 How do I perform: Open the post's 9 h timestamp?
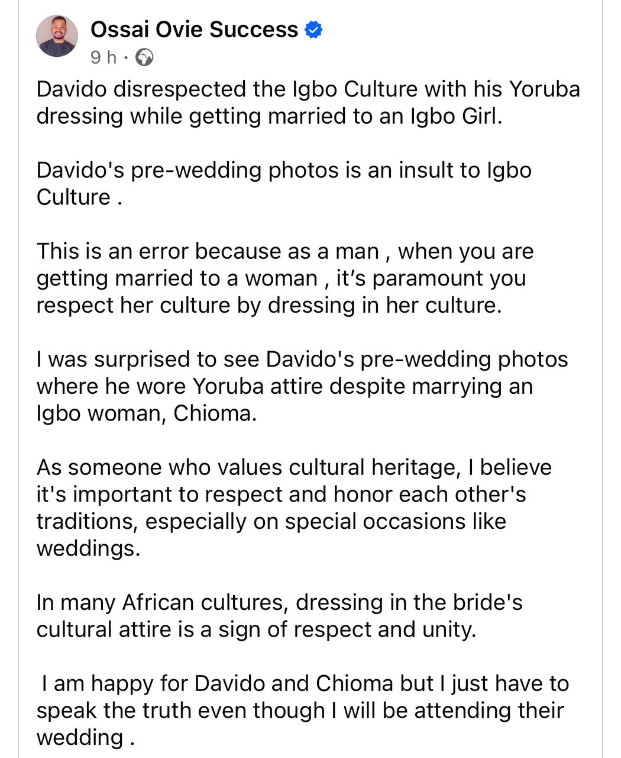coord(103,57)
